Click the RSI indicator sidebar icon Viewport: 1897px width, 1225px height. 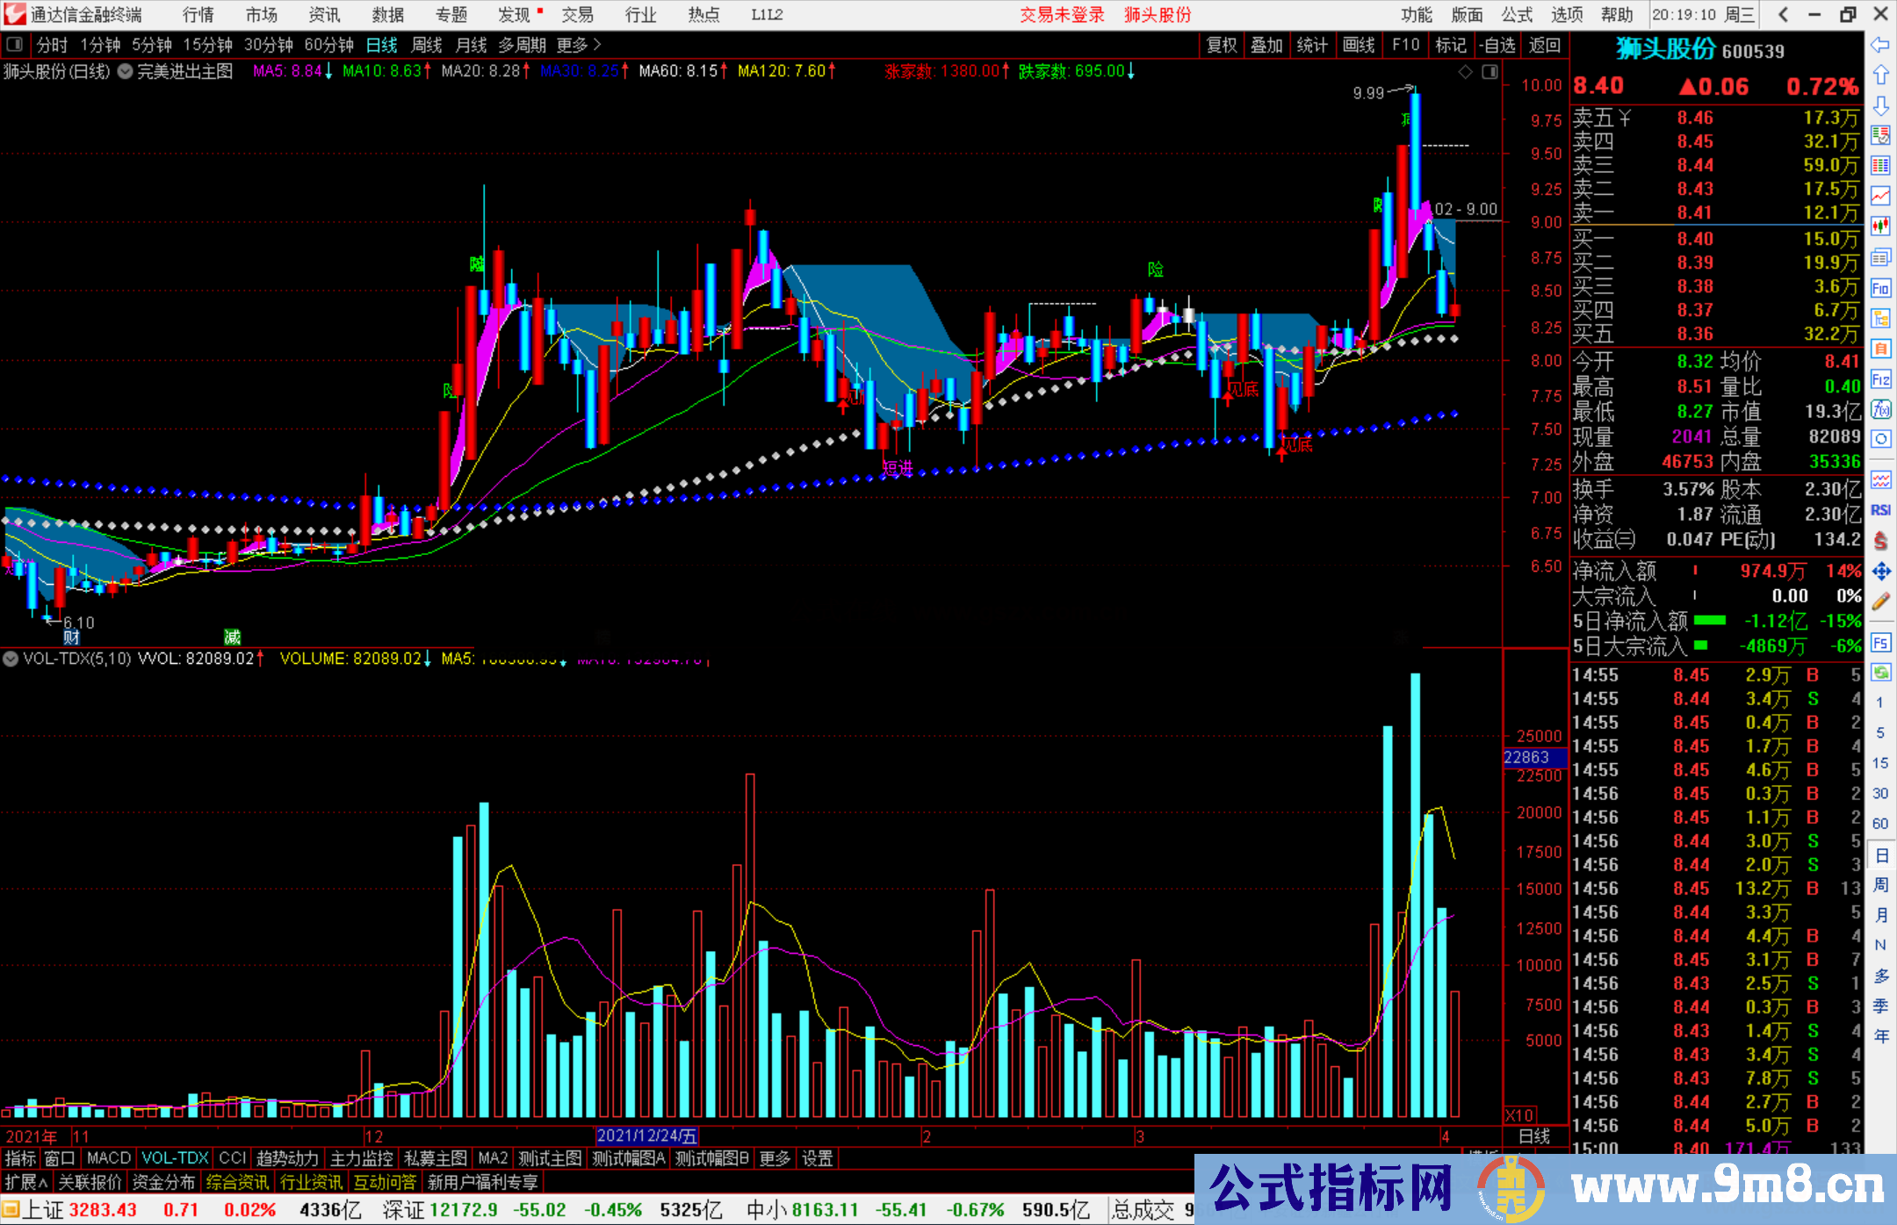(x=1880, y=510)
